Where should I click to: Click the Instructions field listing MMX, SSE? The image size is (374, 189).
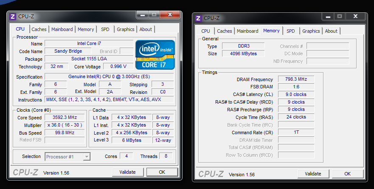[109, 99]
